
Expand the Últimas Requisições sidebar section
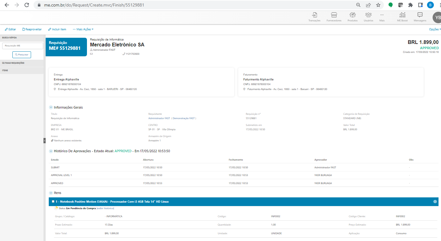point(22,63)
